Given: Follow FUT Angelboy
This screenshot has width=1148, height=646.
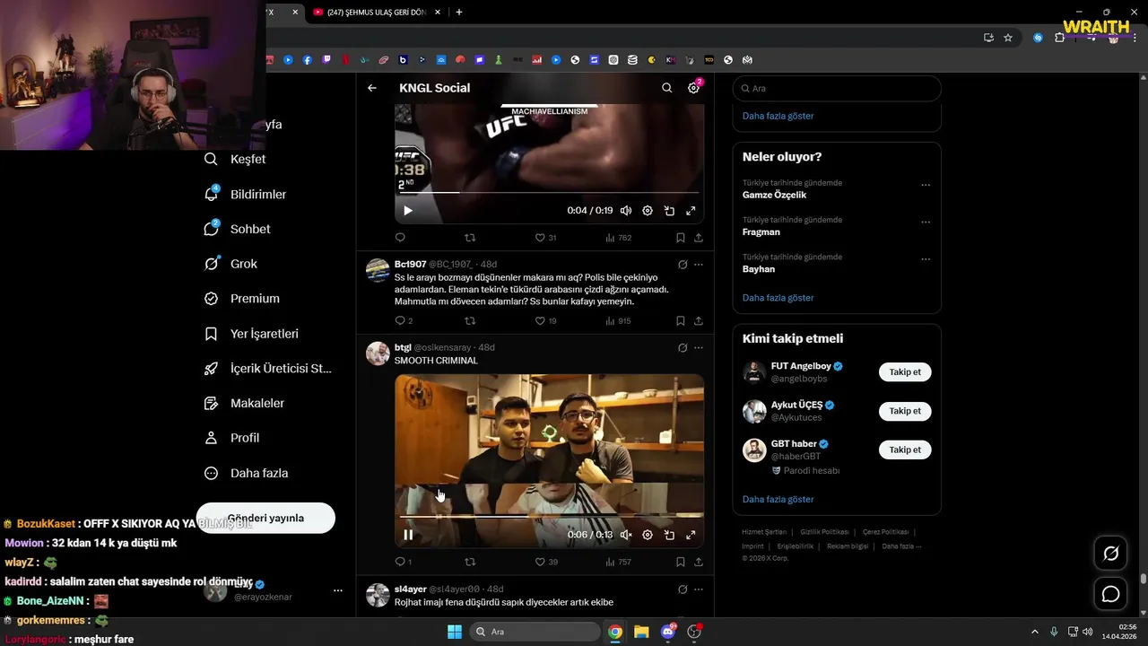Looking at the screenshot, I should coord(905,371).
